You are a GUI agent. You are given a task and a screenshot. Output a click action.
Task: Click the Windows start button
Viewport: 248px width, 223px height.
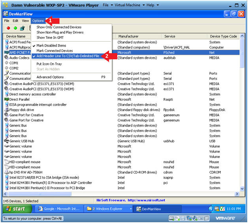click(x=17, y=209)
